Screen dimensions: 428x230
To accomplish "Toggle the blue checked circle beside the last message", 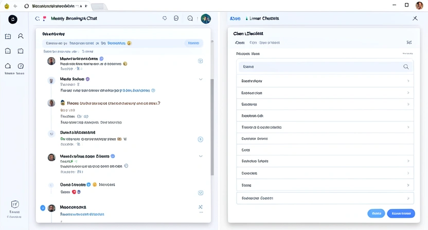I will pyautogui.click(x=43, y=208).
